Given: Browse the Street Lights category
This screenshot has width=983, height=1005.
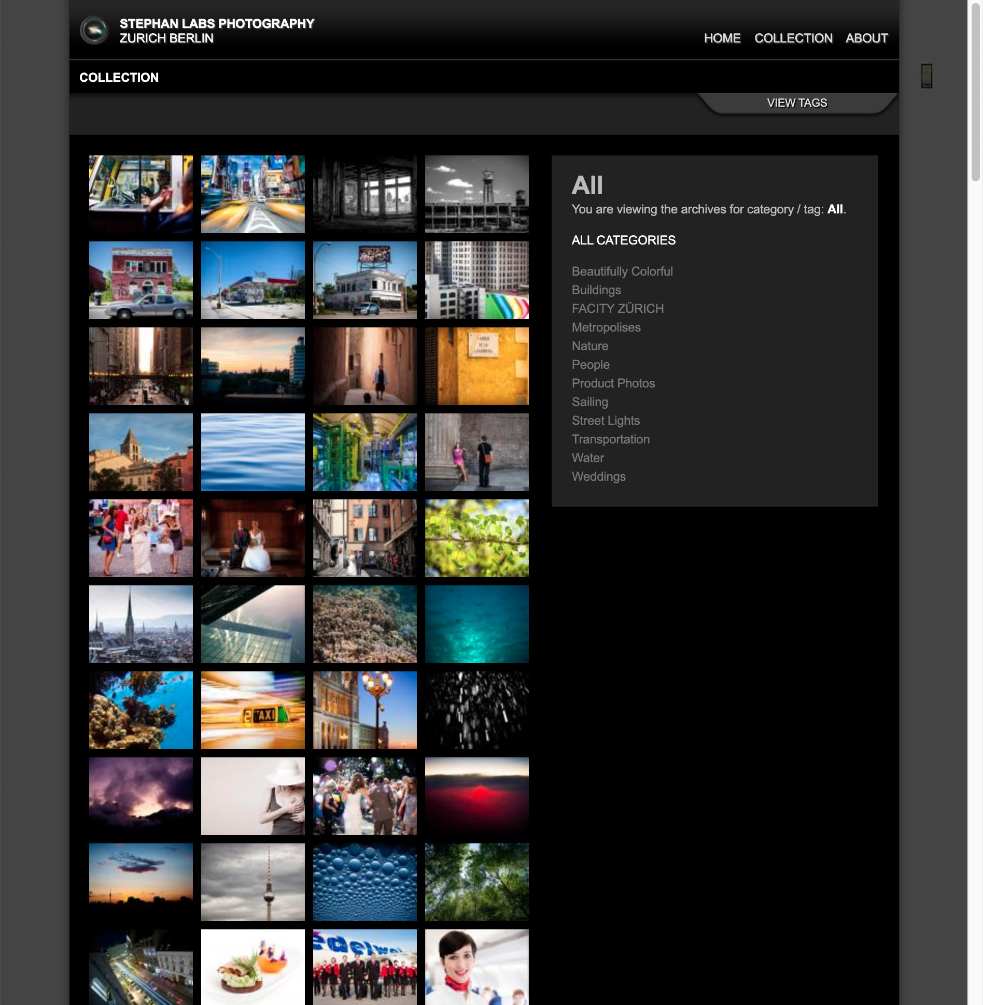Looking at the screenshot, I should pyautogui.click(x=605, y=421).
